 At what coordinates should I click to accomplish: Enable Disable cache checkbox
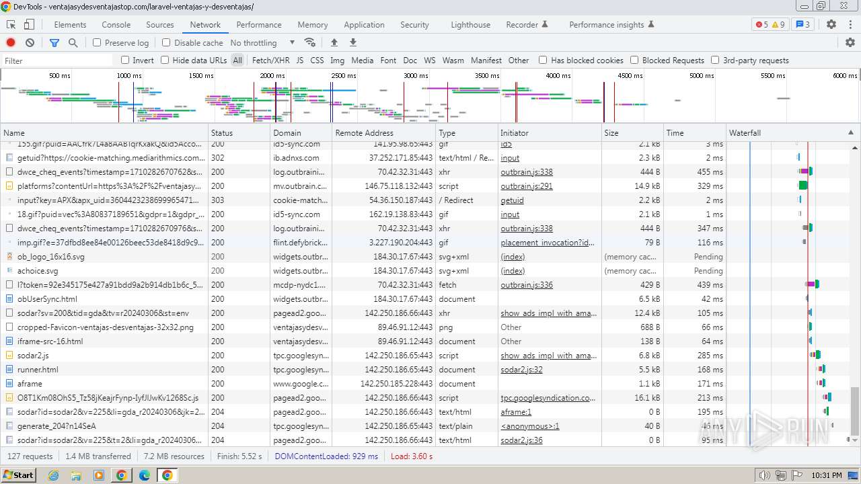click(166, 42)
